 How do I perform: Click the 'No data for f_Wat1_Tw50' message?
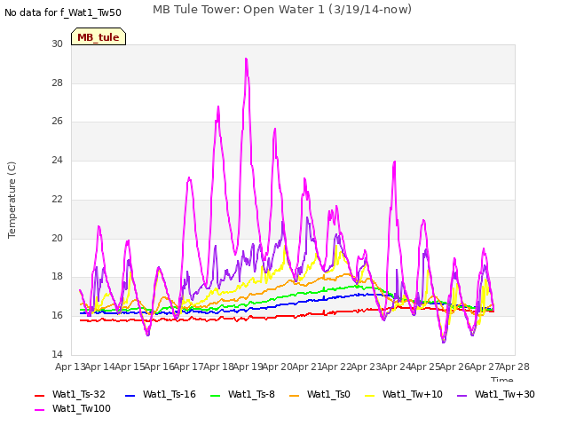[63, 12]
